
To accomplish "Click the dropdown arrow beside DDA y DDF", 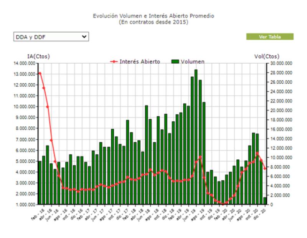I will [x=84, y=37].
